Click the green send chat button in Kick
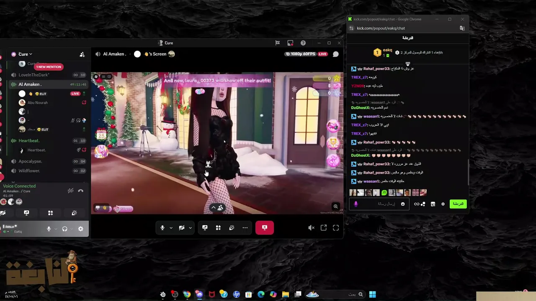536x301 pixels. 458,204
